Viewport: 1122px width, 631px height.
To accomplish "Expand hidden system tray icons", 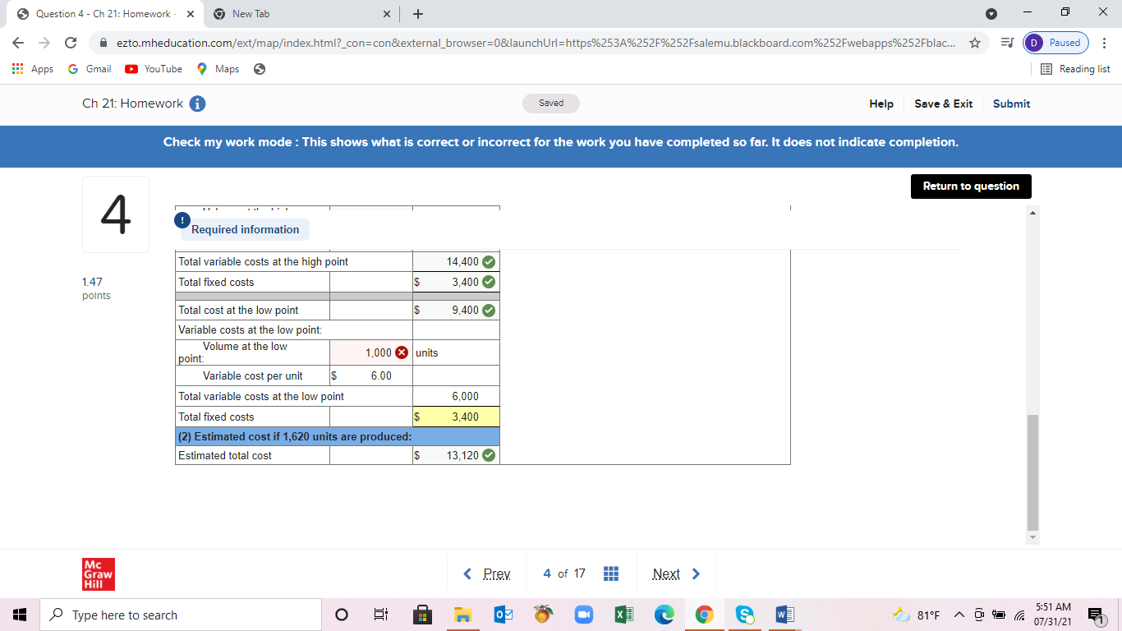I will 959,614.
